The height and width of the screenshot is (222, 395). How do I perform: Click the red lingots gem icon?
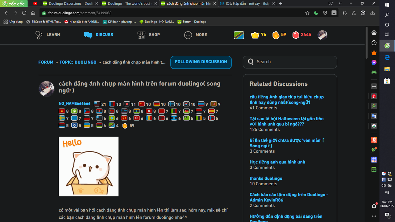[x=296, y=35]
